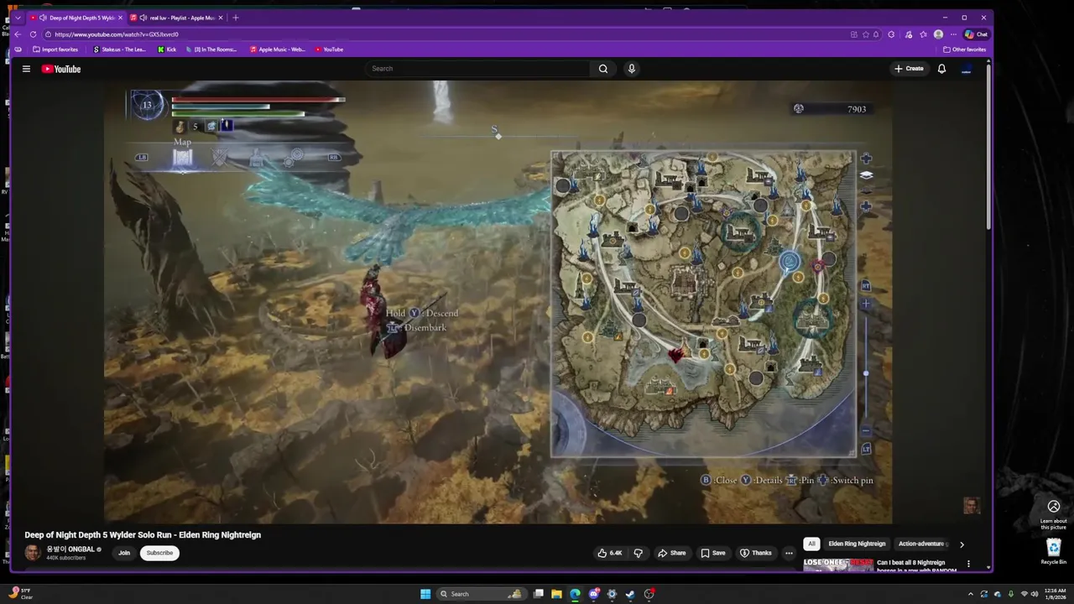Open options for the recommended video
The image size is (1074, 604).
coord(968,564)
